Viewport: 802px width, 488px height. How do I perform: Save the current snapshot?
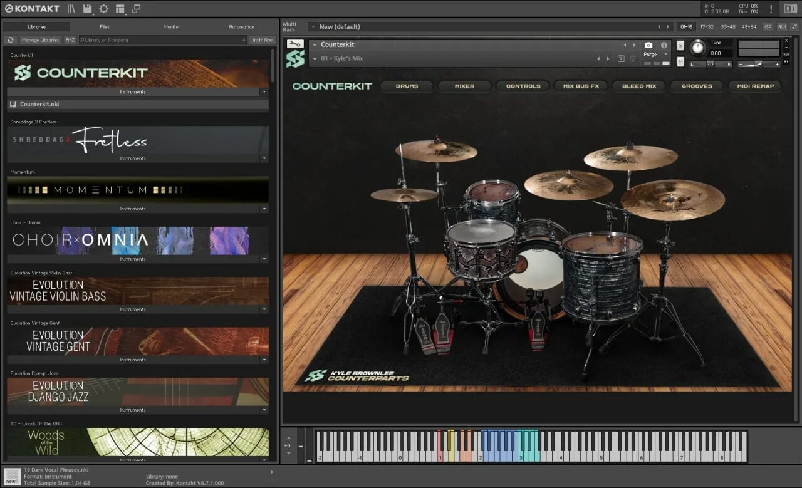621,59
